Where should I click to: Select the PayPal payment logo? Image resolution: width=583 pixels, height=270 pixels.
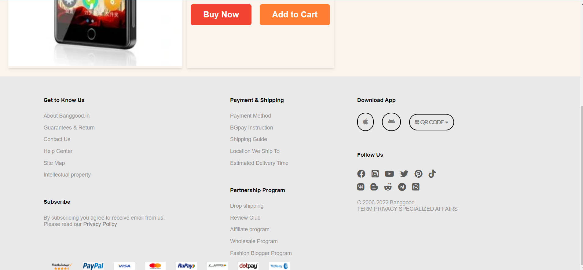tap(93, 266)
